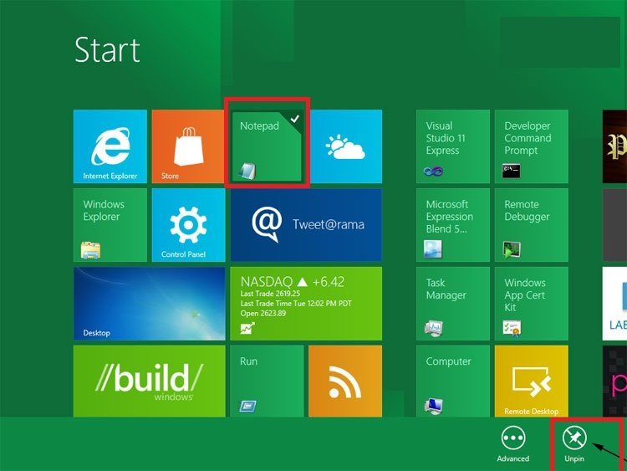This screenshot has width=627, height=471.
Task: Launch the Store tile
Action: (x=188, y=146)
